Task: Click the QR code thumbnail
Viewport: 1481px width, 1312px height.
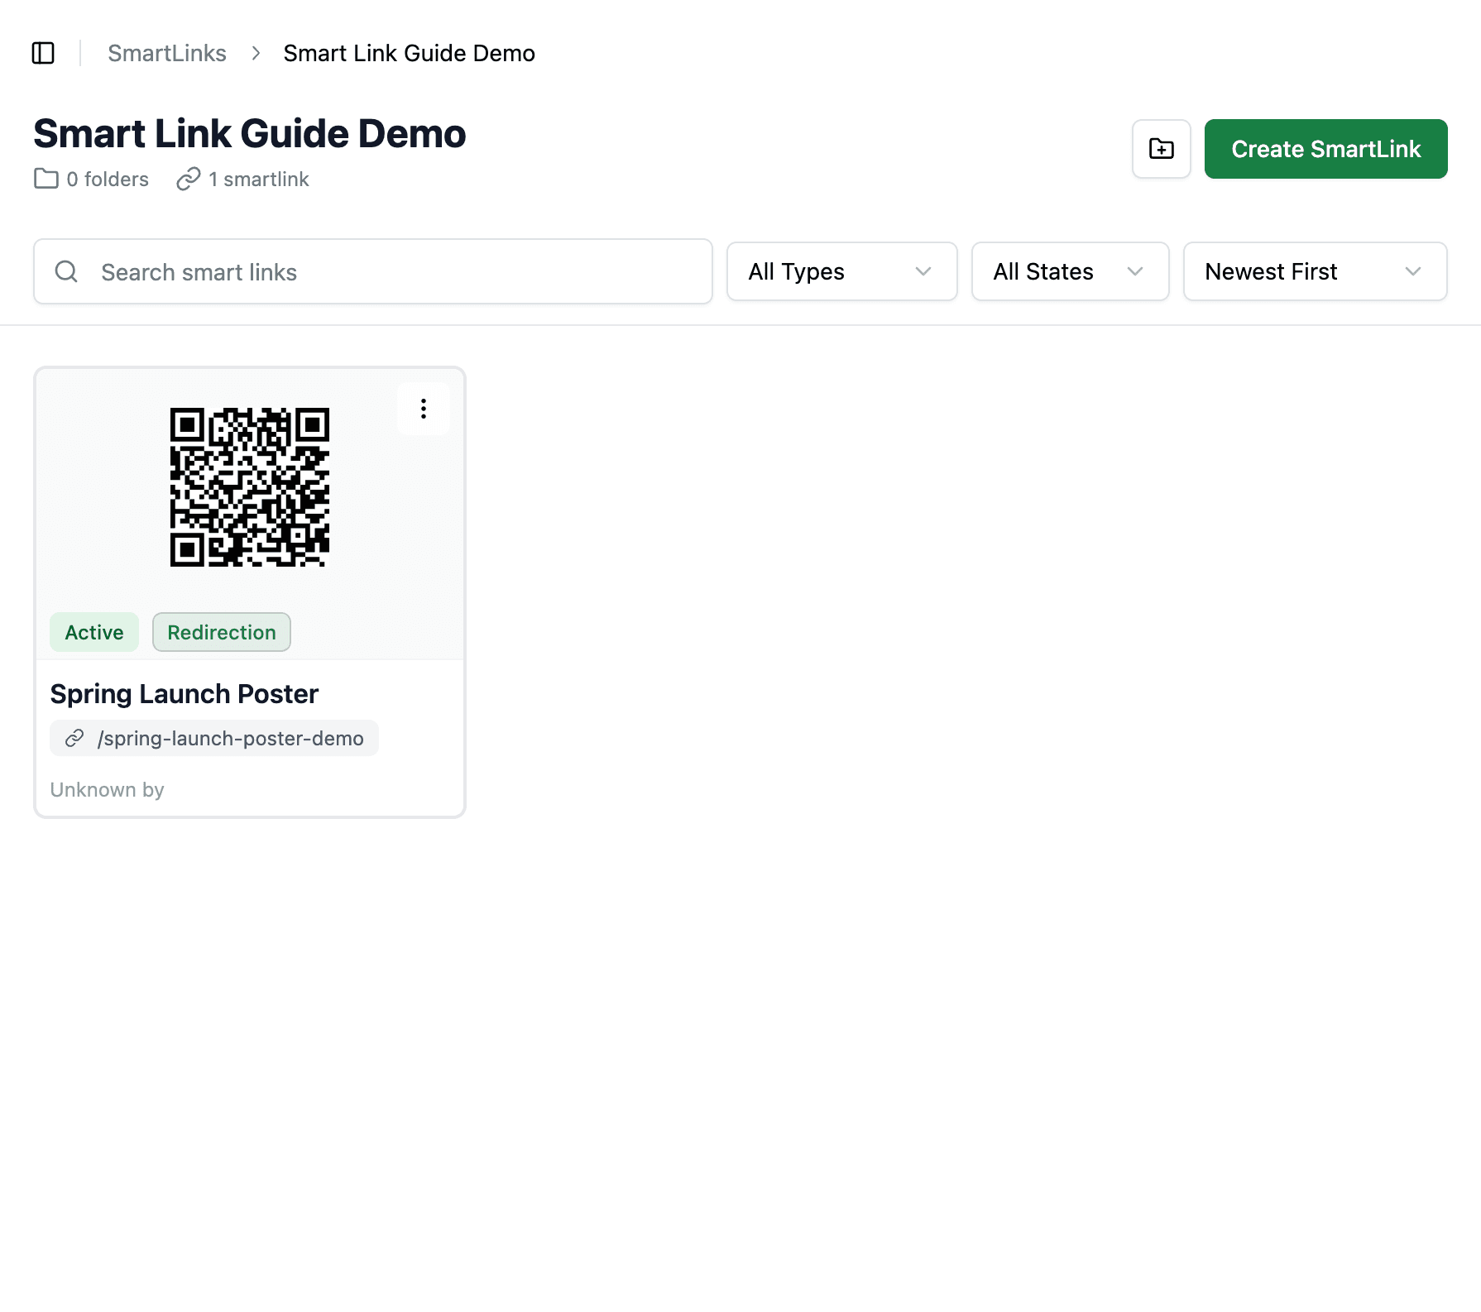Action: [x=250, y=487]
